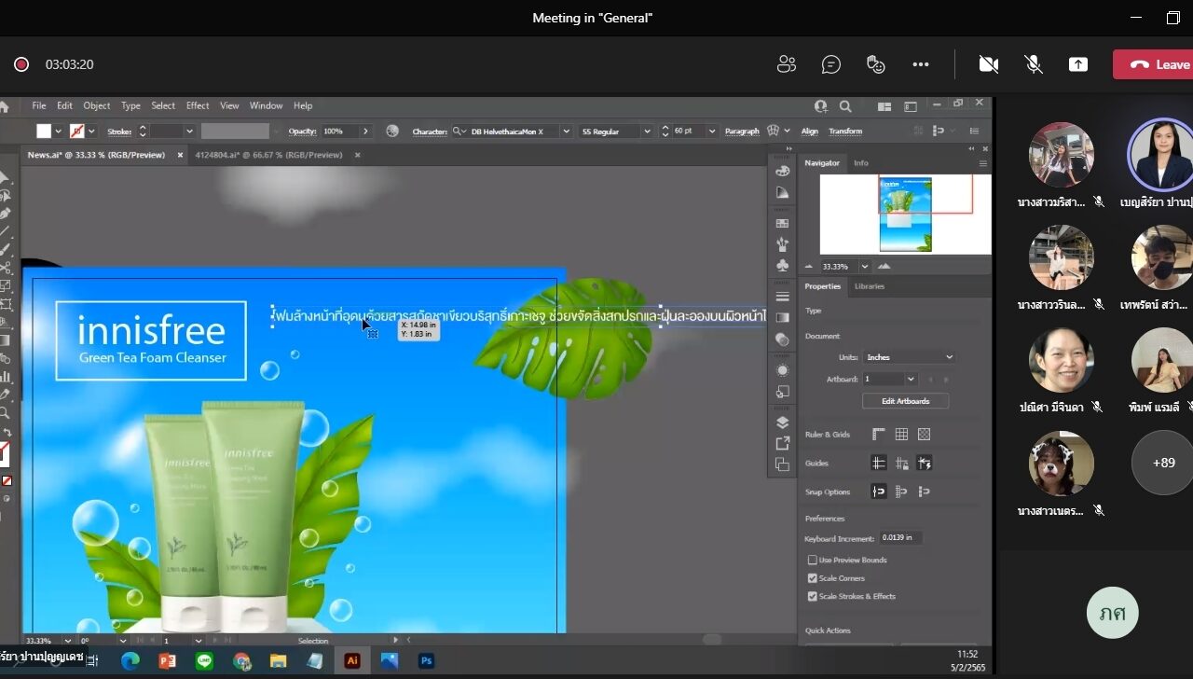Open the Color Guide panel icon

[x=783, y=193]
